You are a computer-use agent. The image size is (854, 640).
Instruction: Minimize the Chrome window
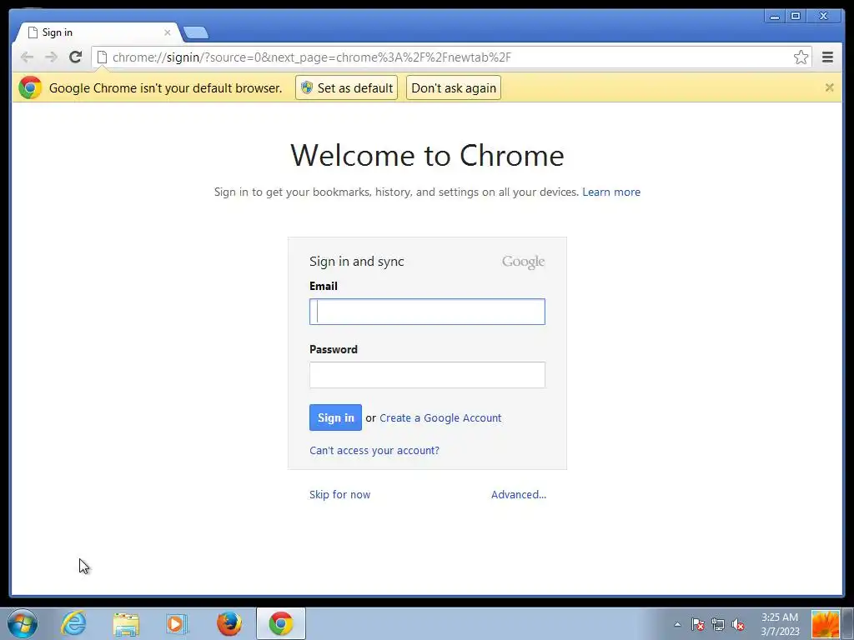click(774, 17)
